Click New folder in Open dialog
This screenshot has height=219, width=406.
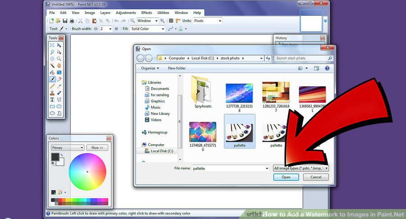[x=177, y=68]
